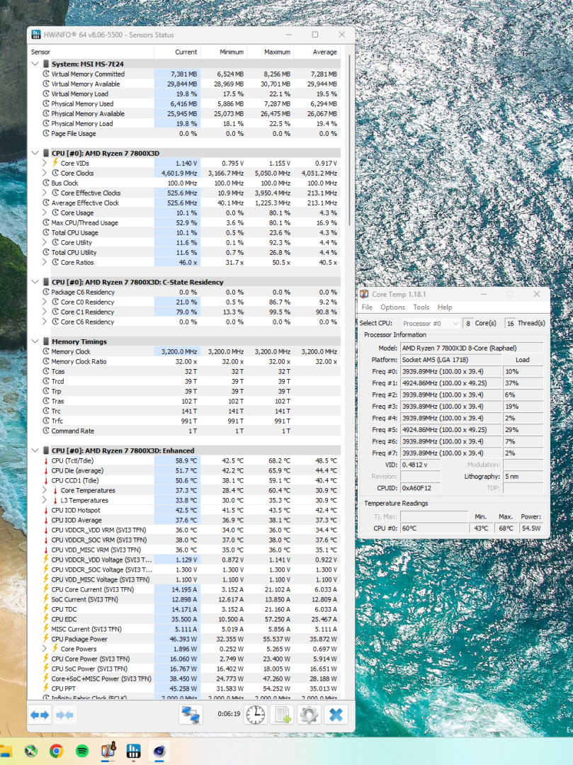Select the Physical Memory Used row
The height and width of the screenshot is (765, 573).
pos(191,104)
